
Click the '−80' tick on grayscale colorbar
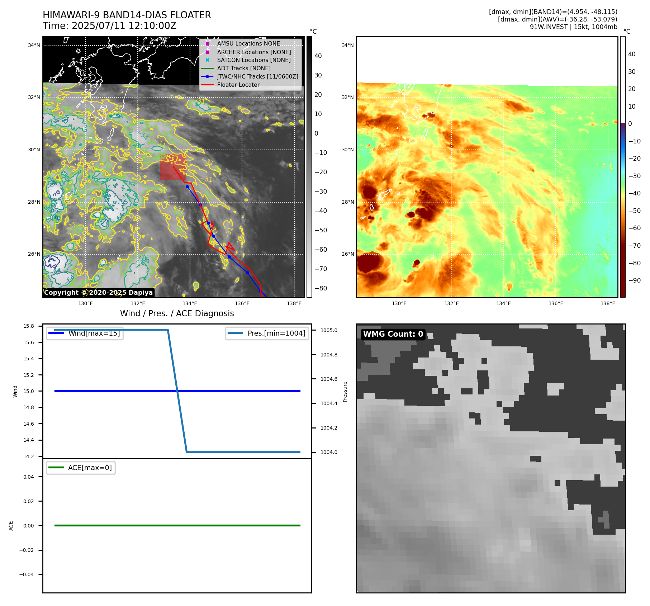321,288
